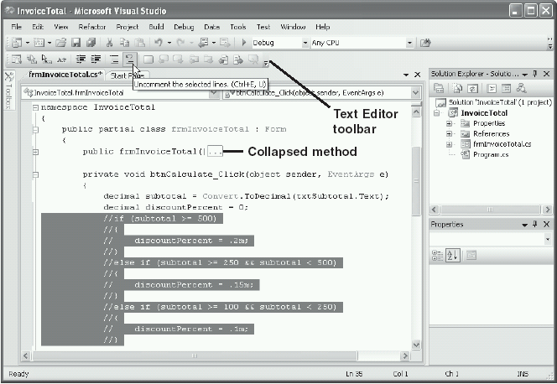Click Uncomment the selected lines icon
The width and height of the screenshot is (557, 384).
click(129, 60)
